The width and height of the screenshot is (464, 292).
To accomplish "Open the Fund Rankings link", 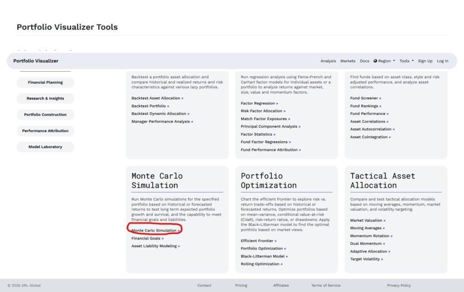I will [366, 106].
